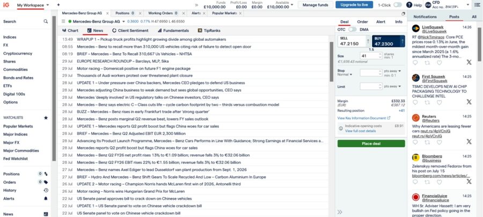Click the Upgrade to live button
483x217 pixels.
[x=354, y=5]
